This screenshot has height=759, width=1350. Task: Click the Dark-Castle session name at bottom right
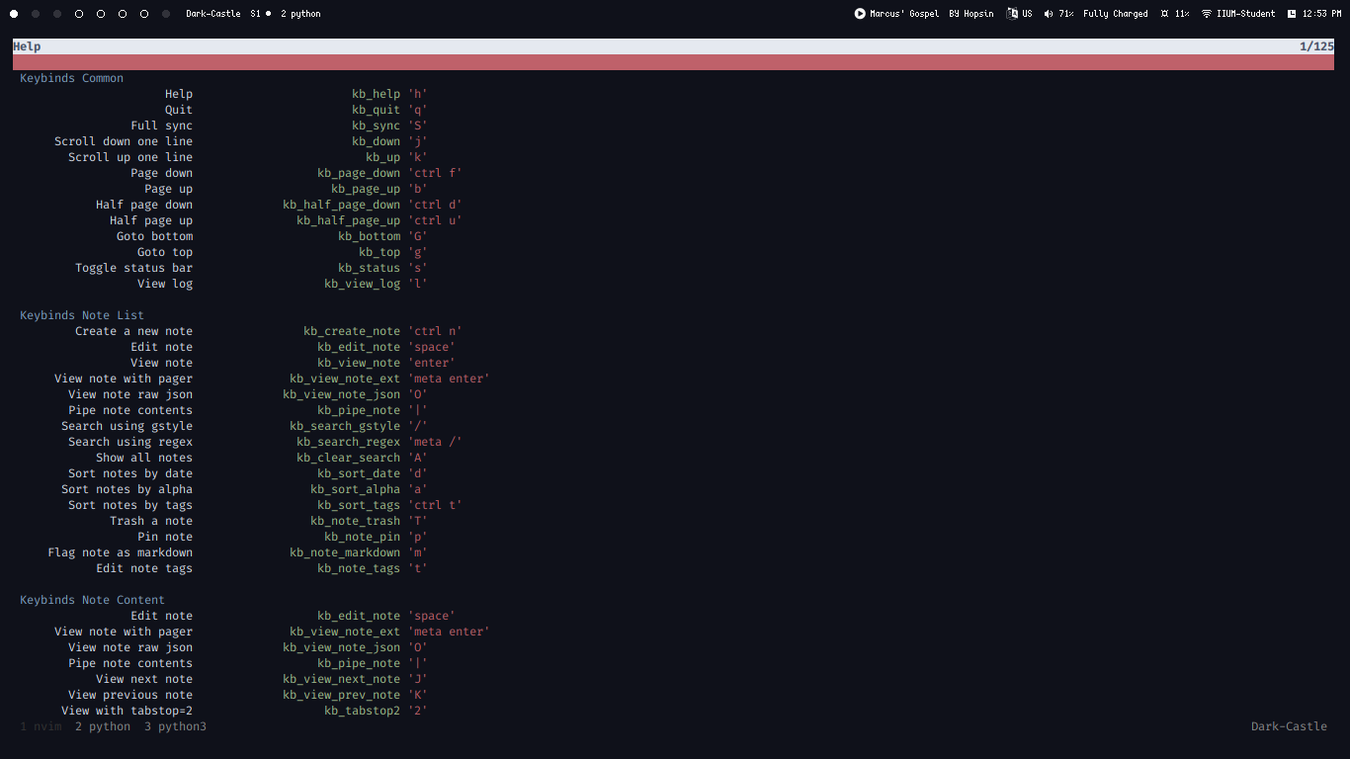pos(1289,726)
